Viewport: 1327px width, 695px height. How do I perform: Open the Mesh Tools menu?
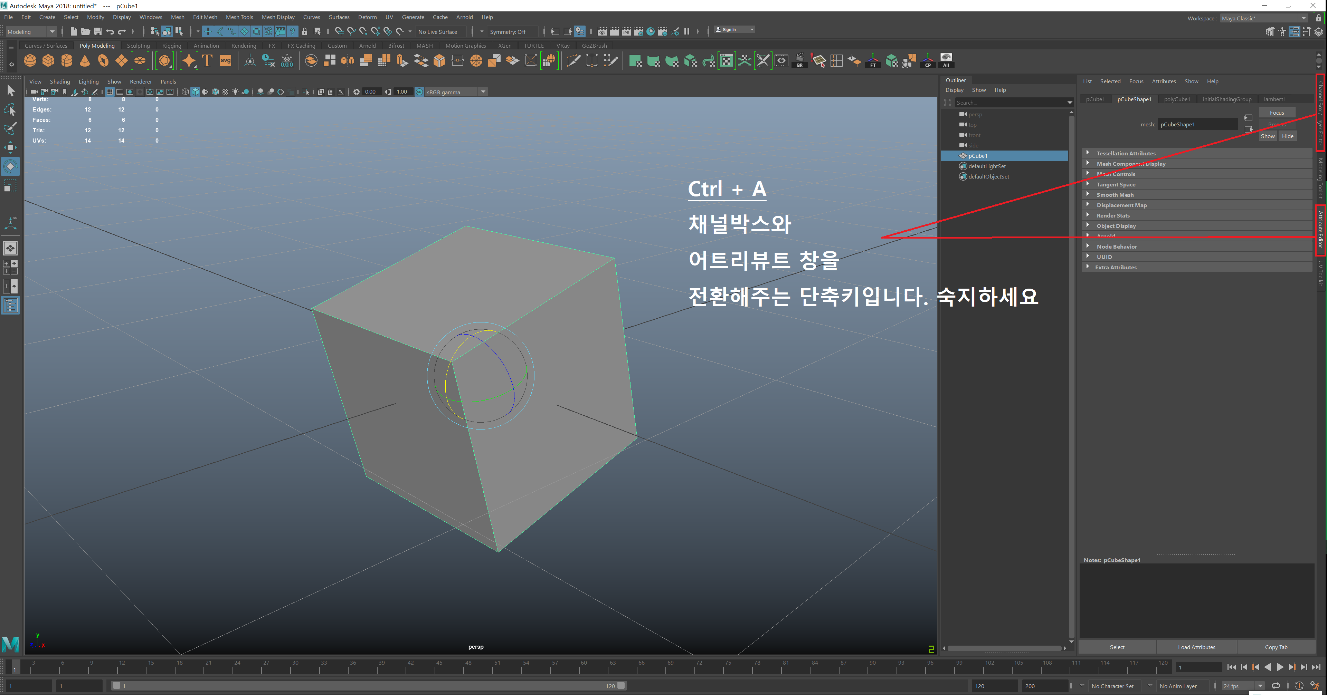pyautogui.click(x=239, y=17)
